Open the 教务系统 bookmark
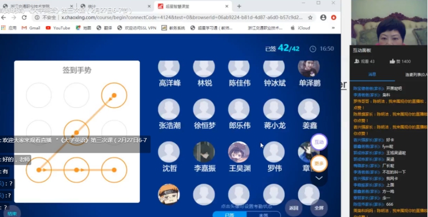This screenshot has height=217, width=428. (x=174, y=28)
